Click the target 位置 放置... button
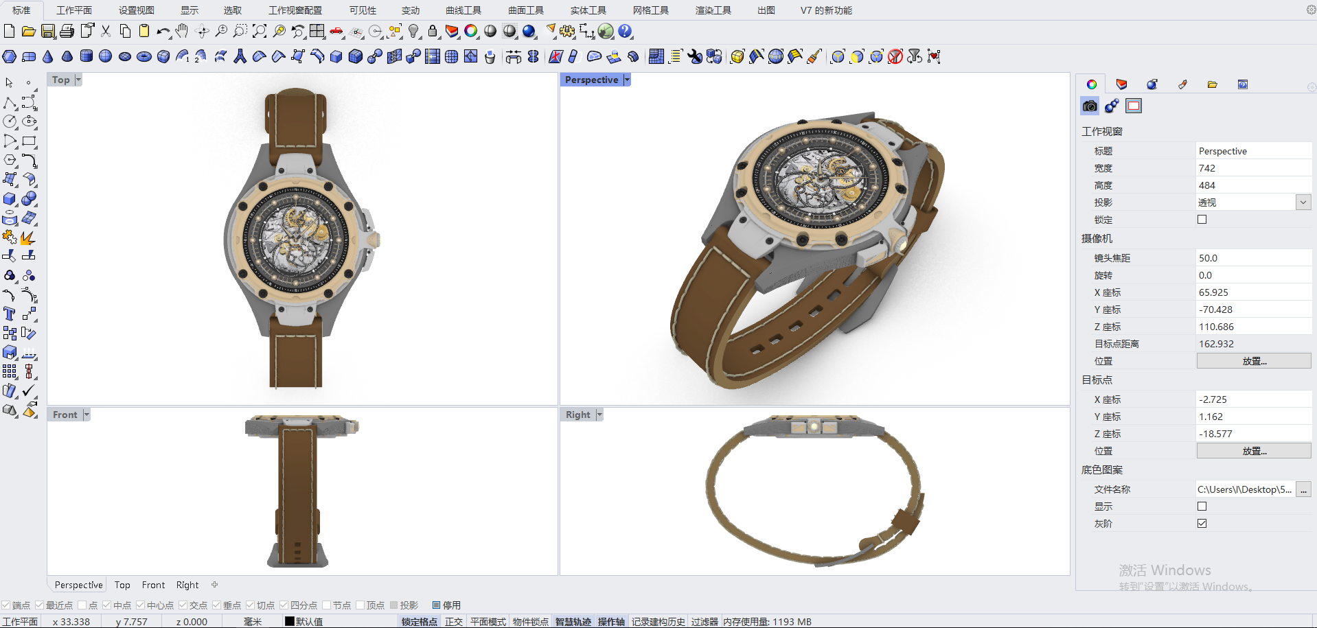 (1254, 451)
